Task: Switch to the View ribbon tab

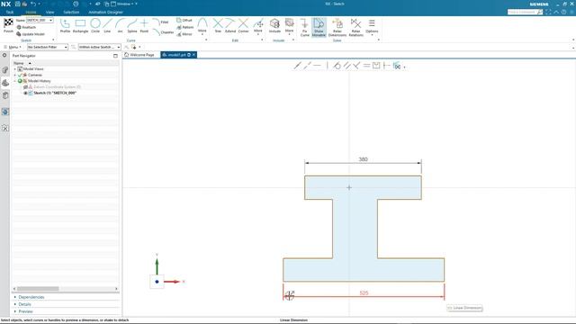Action: (50, 12)
